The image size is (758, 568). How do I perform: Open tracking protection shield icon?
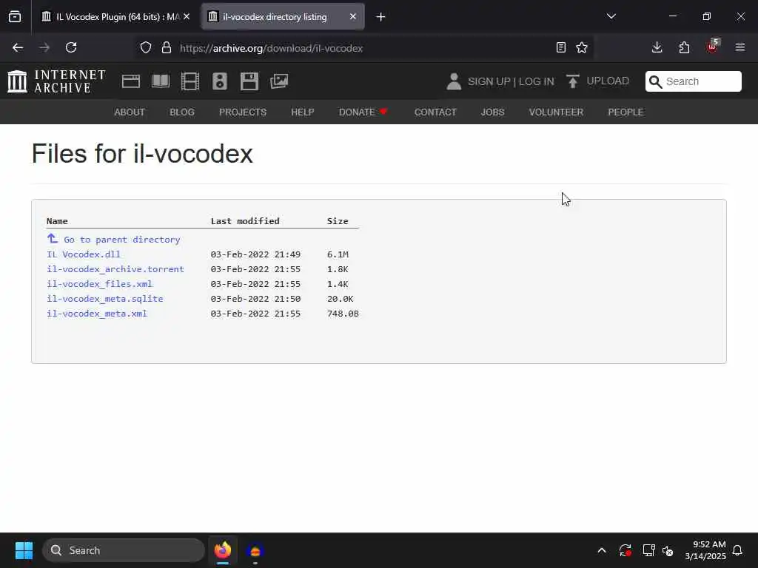(146, 47)
